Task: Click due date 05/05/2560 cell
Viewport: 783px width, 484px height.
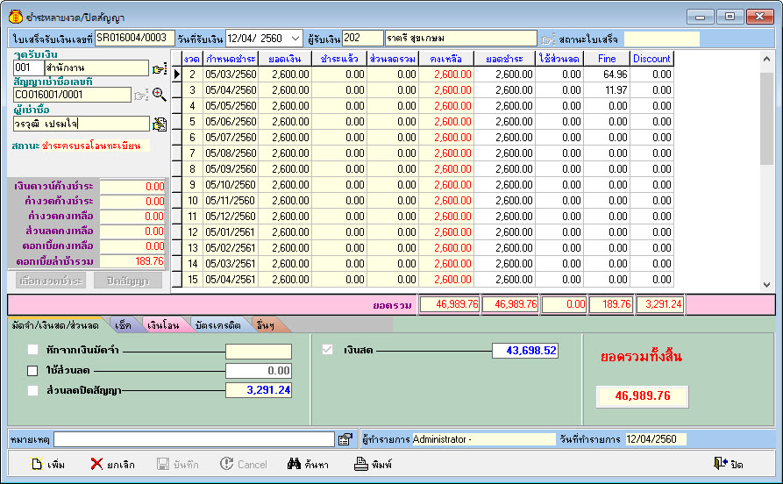Action: (x=231, y=106)
